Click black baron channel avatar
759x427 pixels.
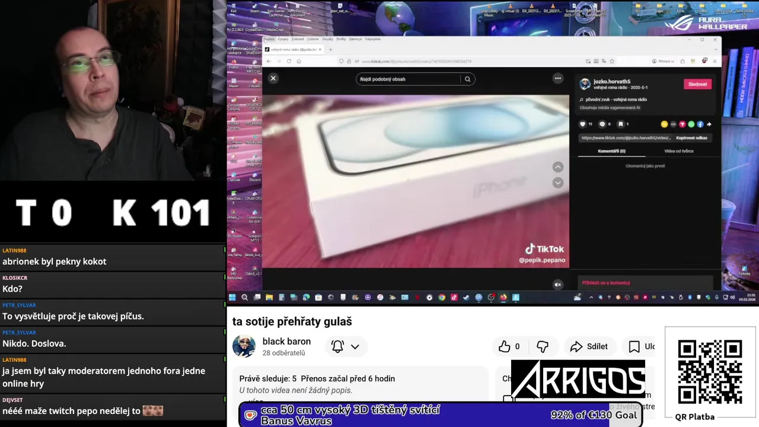244,346
